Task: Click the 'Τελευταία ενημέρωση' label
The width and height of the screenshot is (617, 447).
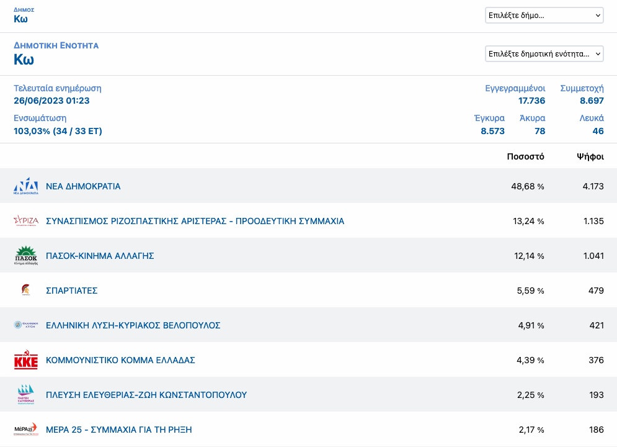Action: [58, 88]
